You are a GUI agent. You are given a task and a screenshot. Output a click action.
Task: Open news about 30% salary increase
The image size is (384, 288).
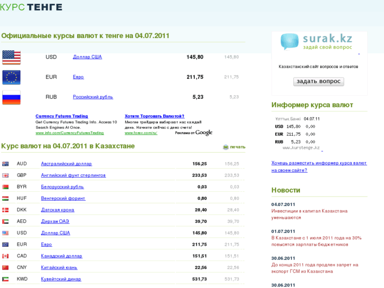(x=316, y=241)
